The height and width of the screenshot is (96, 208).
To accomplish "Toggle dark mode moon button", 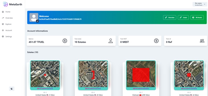I will click(x=12, y=89).
